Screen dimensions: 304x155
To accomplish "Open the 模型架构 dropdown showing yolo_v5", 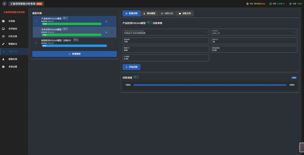I will pyautogui.click(x=254, y=32).
